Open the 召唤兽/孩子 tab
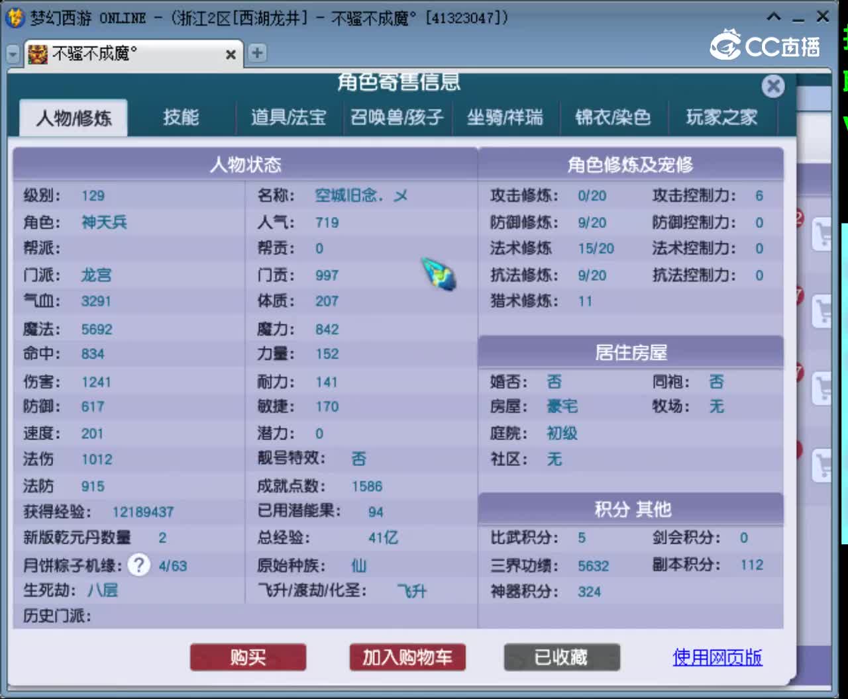 tap(397, 118)
